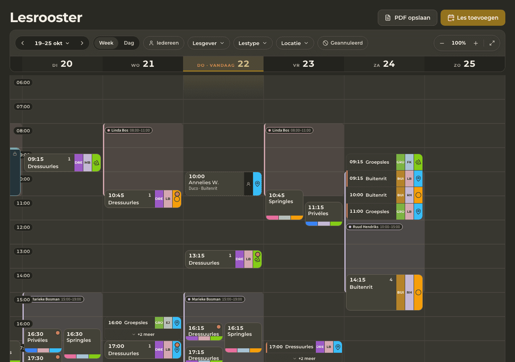515x362 pixels.
Task: Click the location pin on the Annelies W. card
Action: click(257, 184)
